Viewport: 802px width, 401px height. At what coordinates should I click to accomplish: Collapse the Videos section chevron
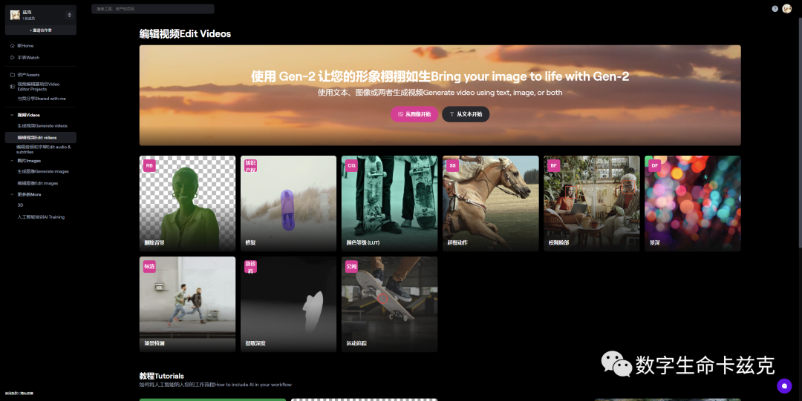click(x=12, y=115)
